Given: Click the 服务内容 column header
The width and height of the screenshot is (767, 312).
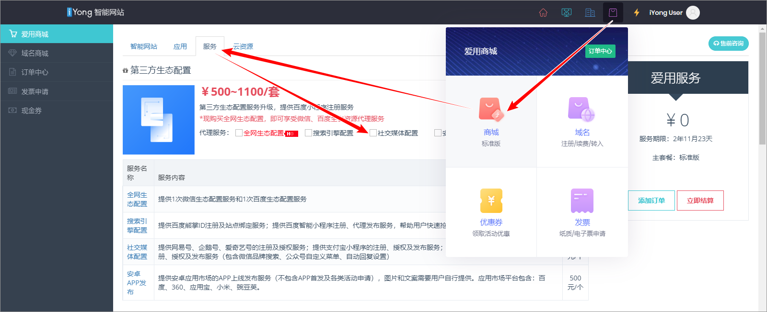Looking at the screenshot, I should click(172, 178).
